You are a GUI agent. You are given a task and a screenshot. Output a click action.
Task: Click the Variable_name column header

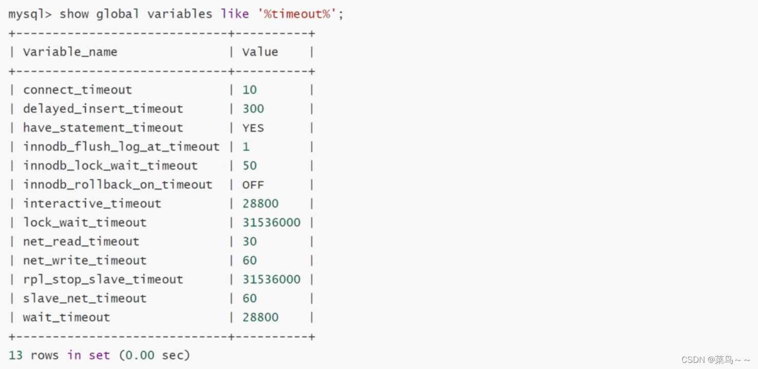click(x=70, y=52)
